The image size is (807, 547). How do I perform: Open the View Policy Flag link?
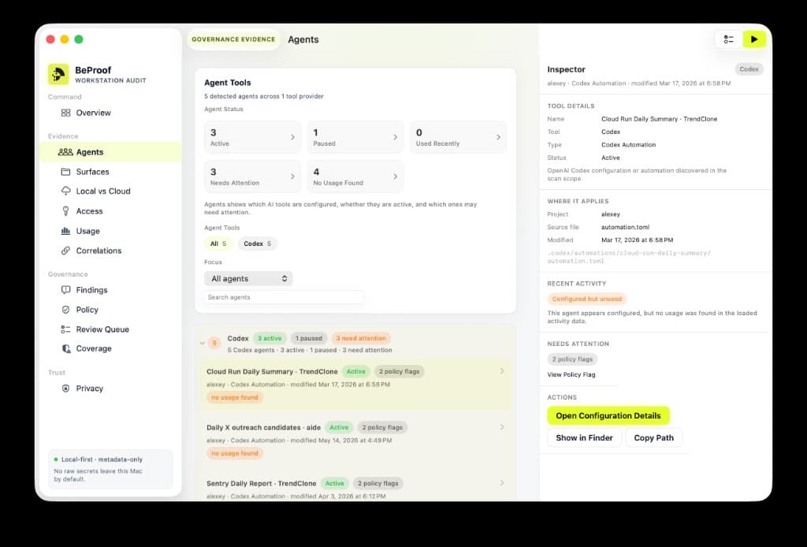coord(571,374)
